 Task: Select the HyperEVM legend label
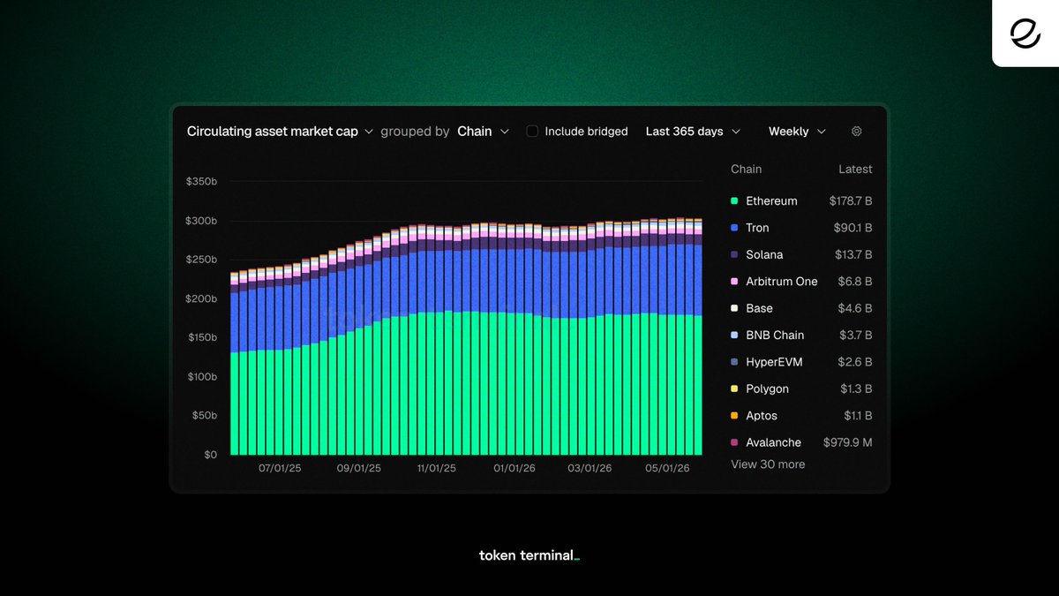(774, 362)
